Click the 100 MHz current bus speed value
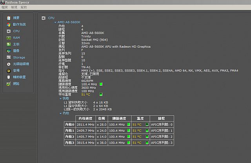Screen dimensions: 251x163 pyautogui.click(x=87, y=91)
